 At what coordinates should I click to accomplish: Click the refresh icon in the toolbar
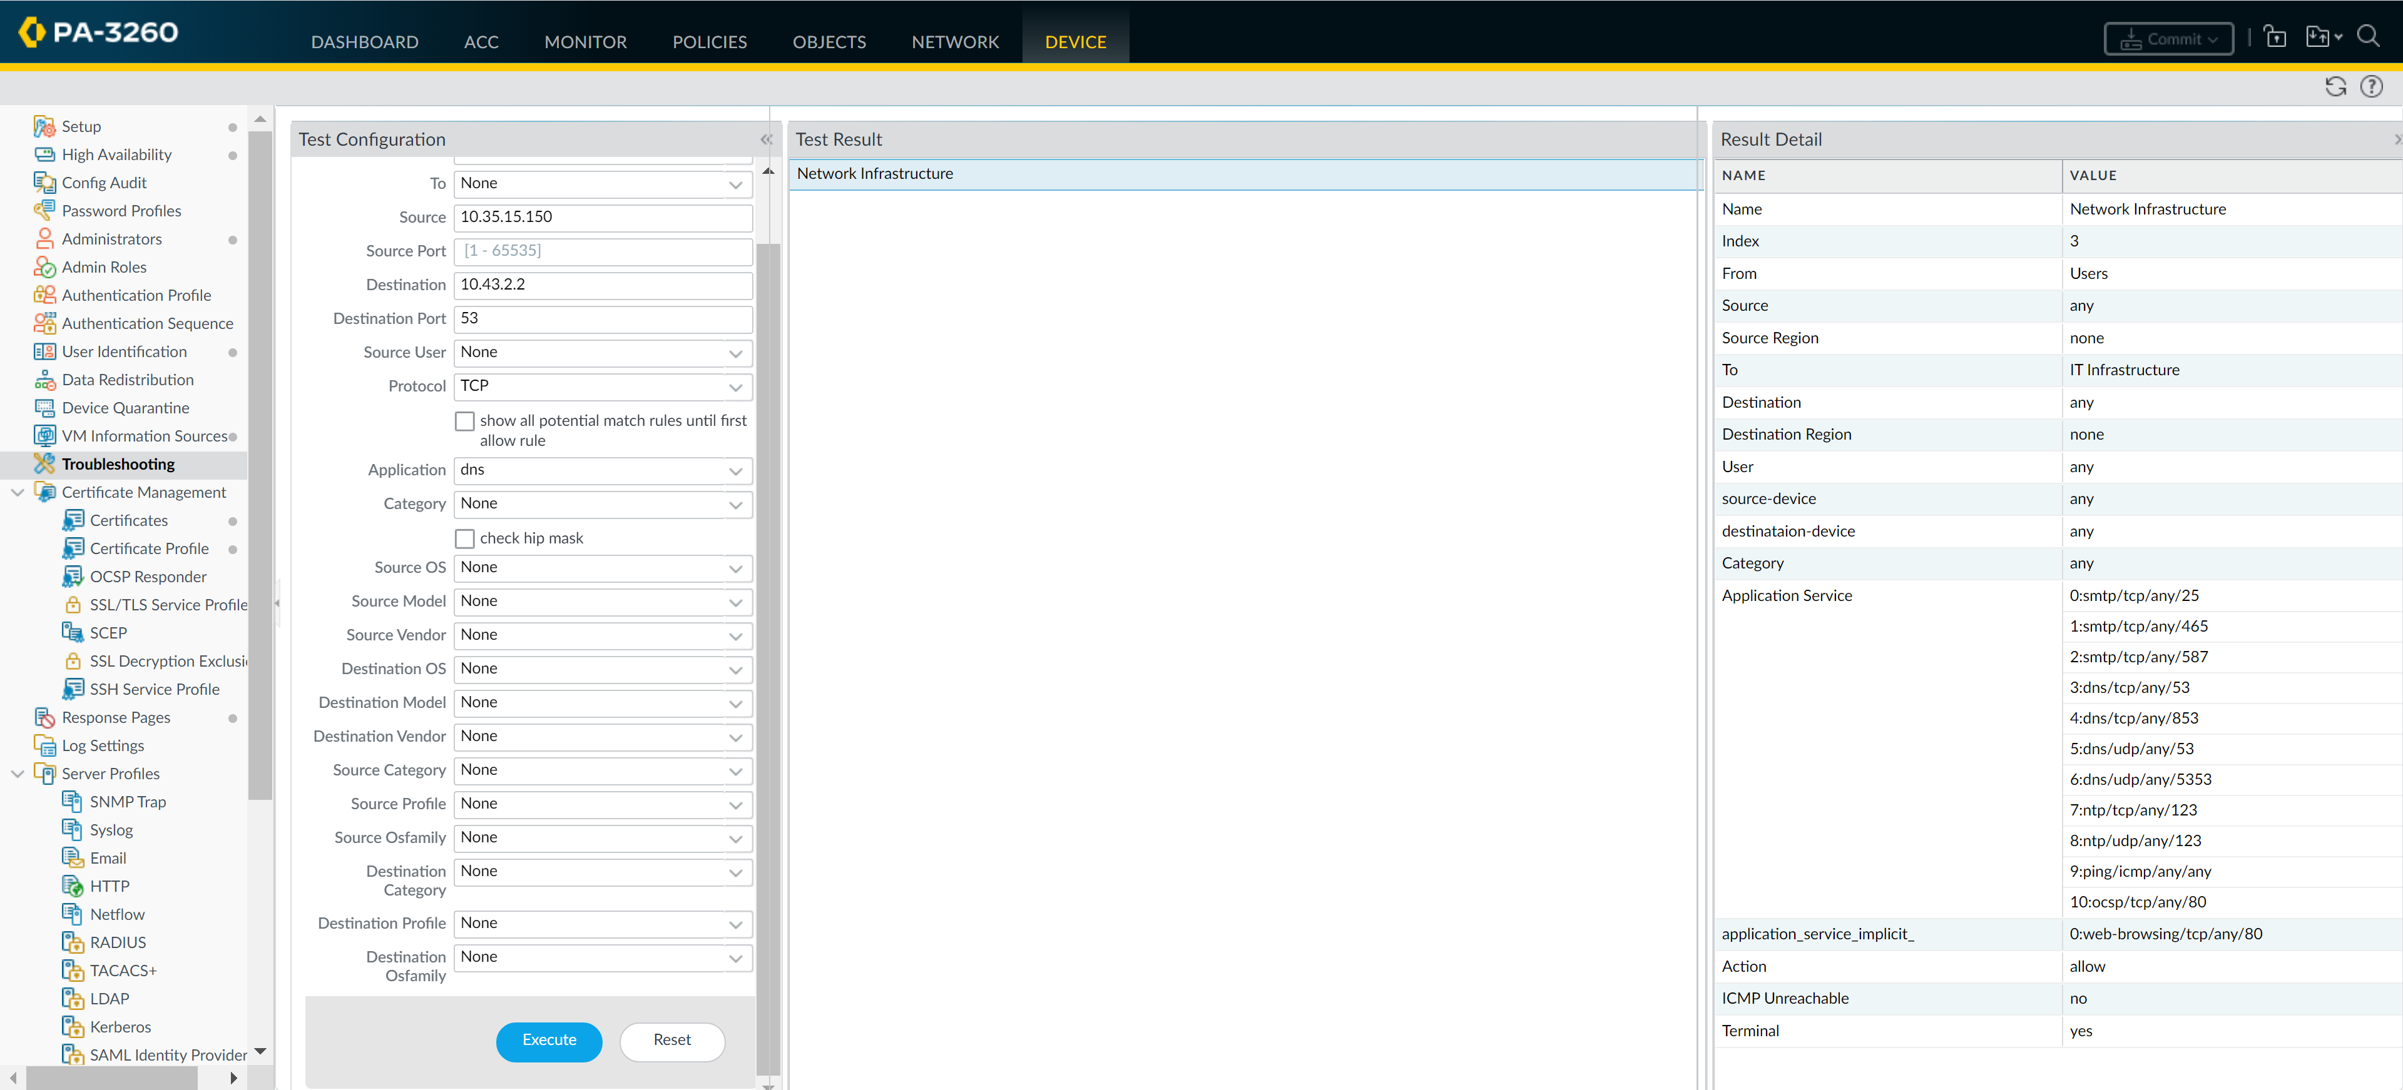(x=2335, y=87)
